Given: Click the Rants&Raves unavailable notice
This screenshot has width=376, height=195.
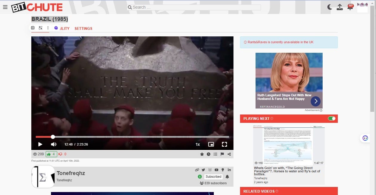Looking at the screenshot, I should coord(289,42).
